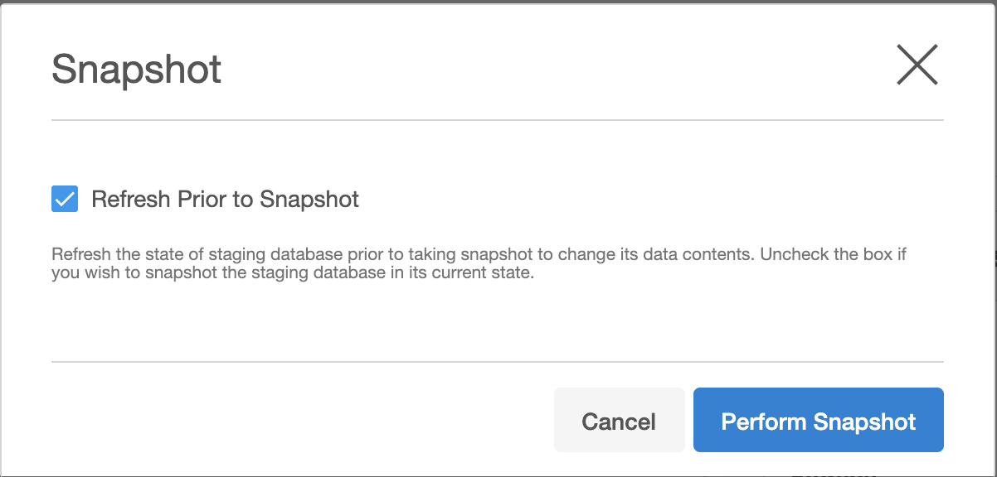
Task: Dismiss the dialog using the X icon
Action: (917, 65)
